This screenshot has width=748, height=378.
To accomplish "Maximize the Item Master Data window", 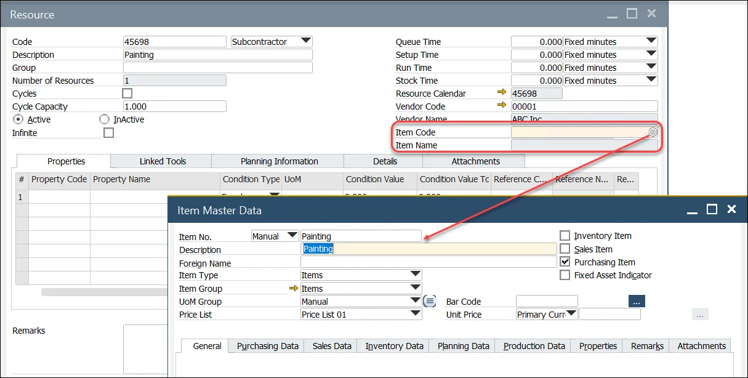I will (712, 209).
